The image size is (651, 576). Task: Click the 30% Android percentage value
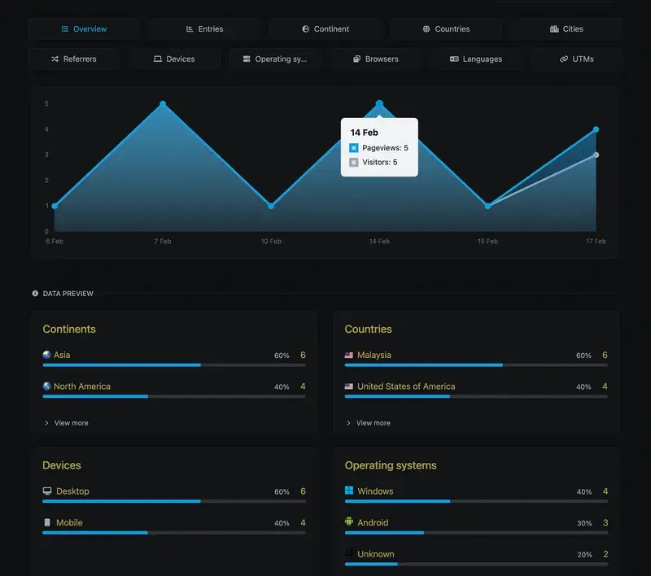point(584,523)
